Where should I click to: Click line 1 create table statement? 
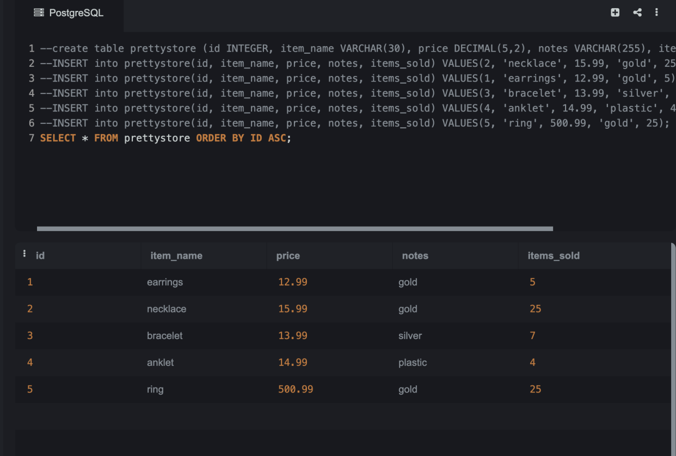(358, 48)
